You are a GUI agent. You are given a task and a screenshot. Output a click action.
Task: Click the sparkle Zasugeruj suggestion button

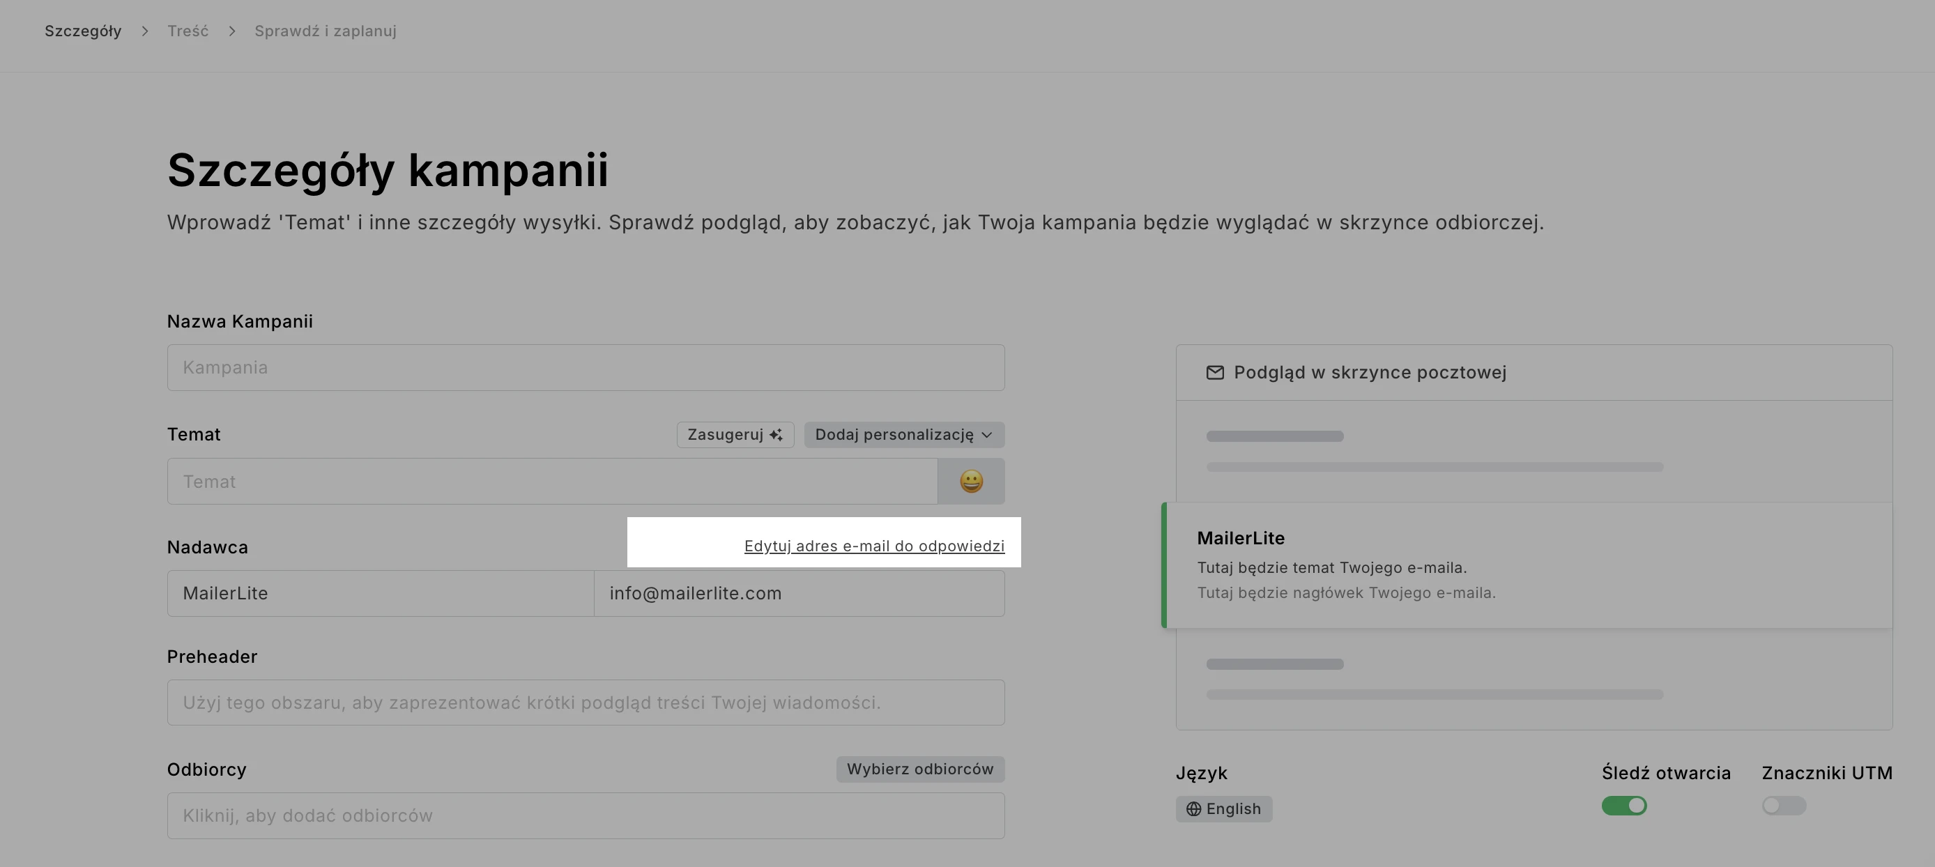(735, 434)
